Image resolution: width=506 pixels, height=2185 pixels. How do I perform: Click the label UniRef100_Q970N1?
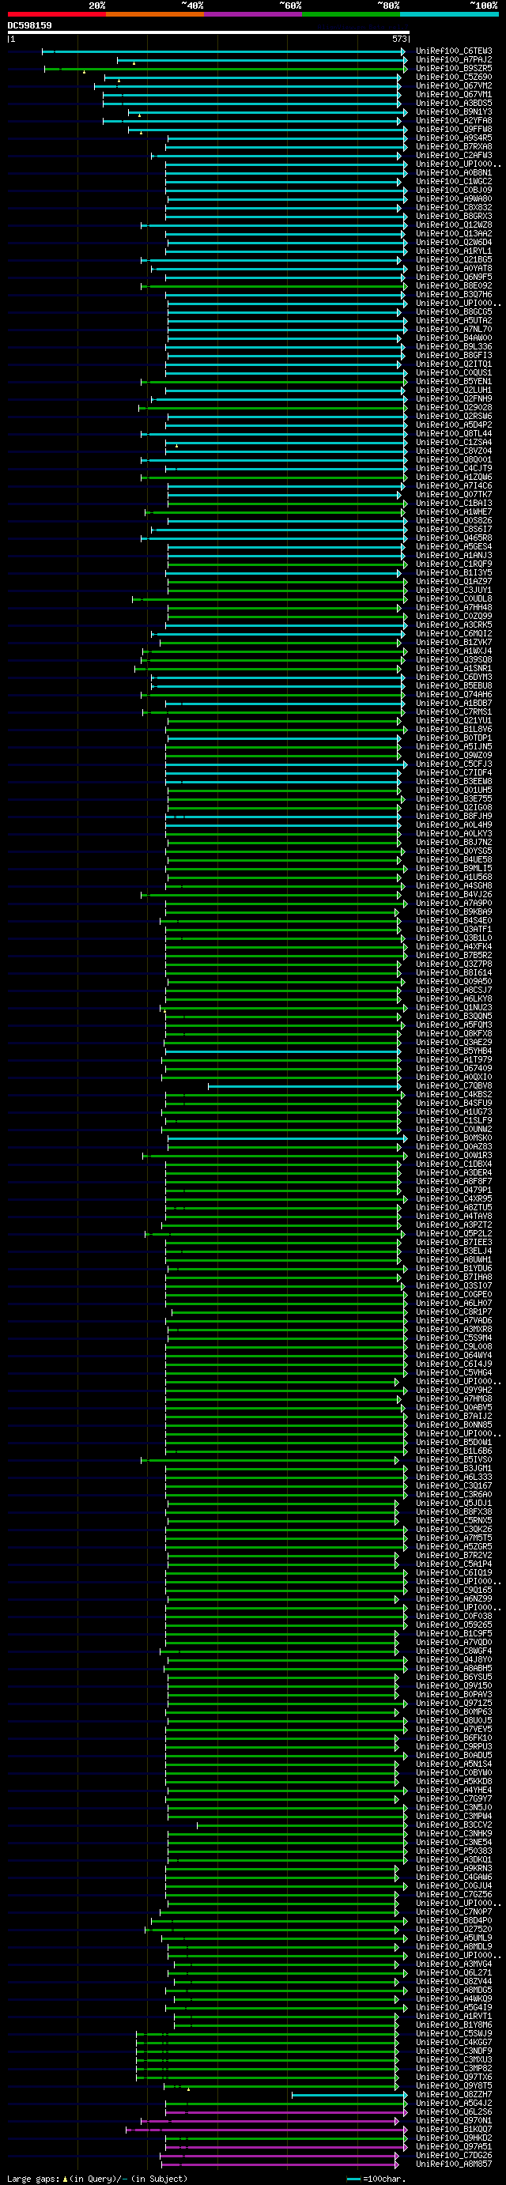(453, 2120)
